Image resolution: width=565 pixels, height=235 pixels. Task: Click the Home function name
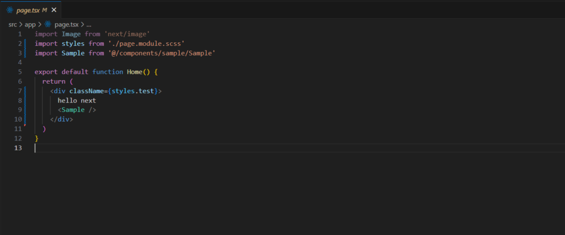(135, 72)
